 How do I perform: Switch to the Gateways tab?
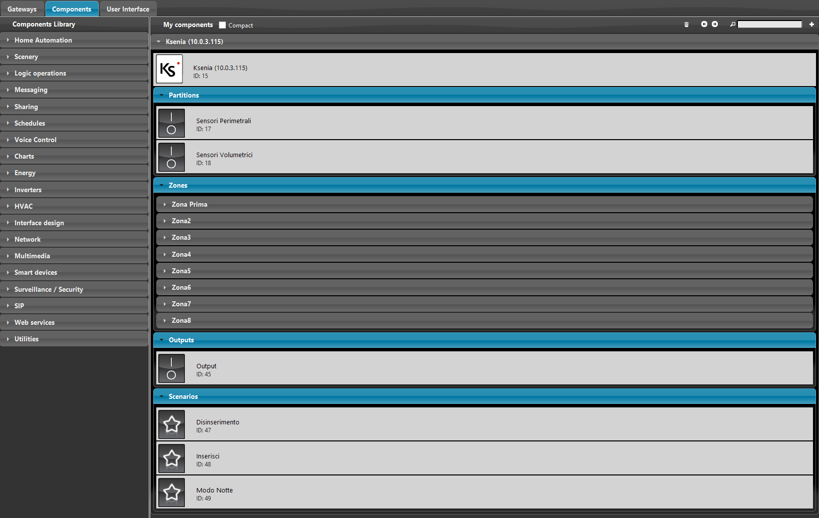coord(22,9)
